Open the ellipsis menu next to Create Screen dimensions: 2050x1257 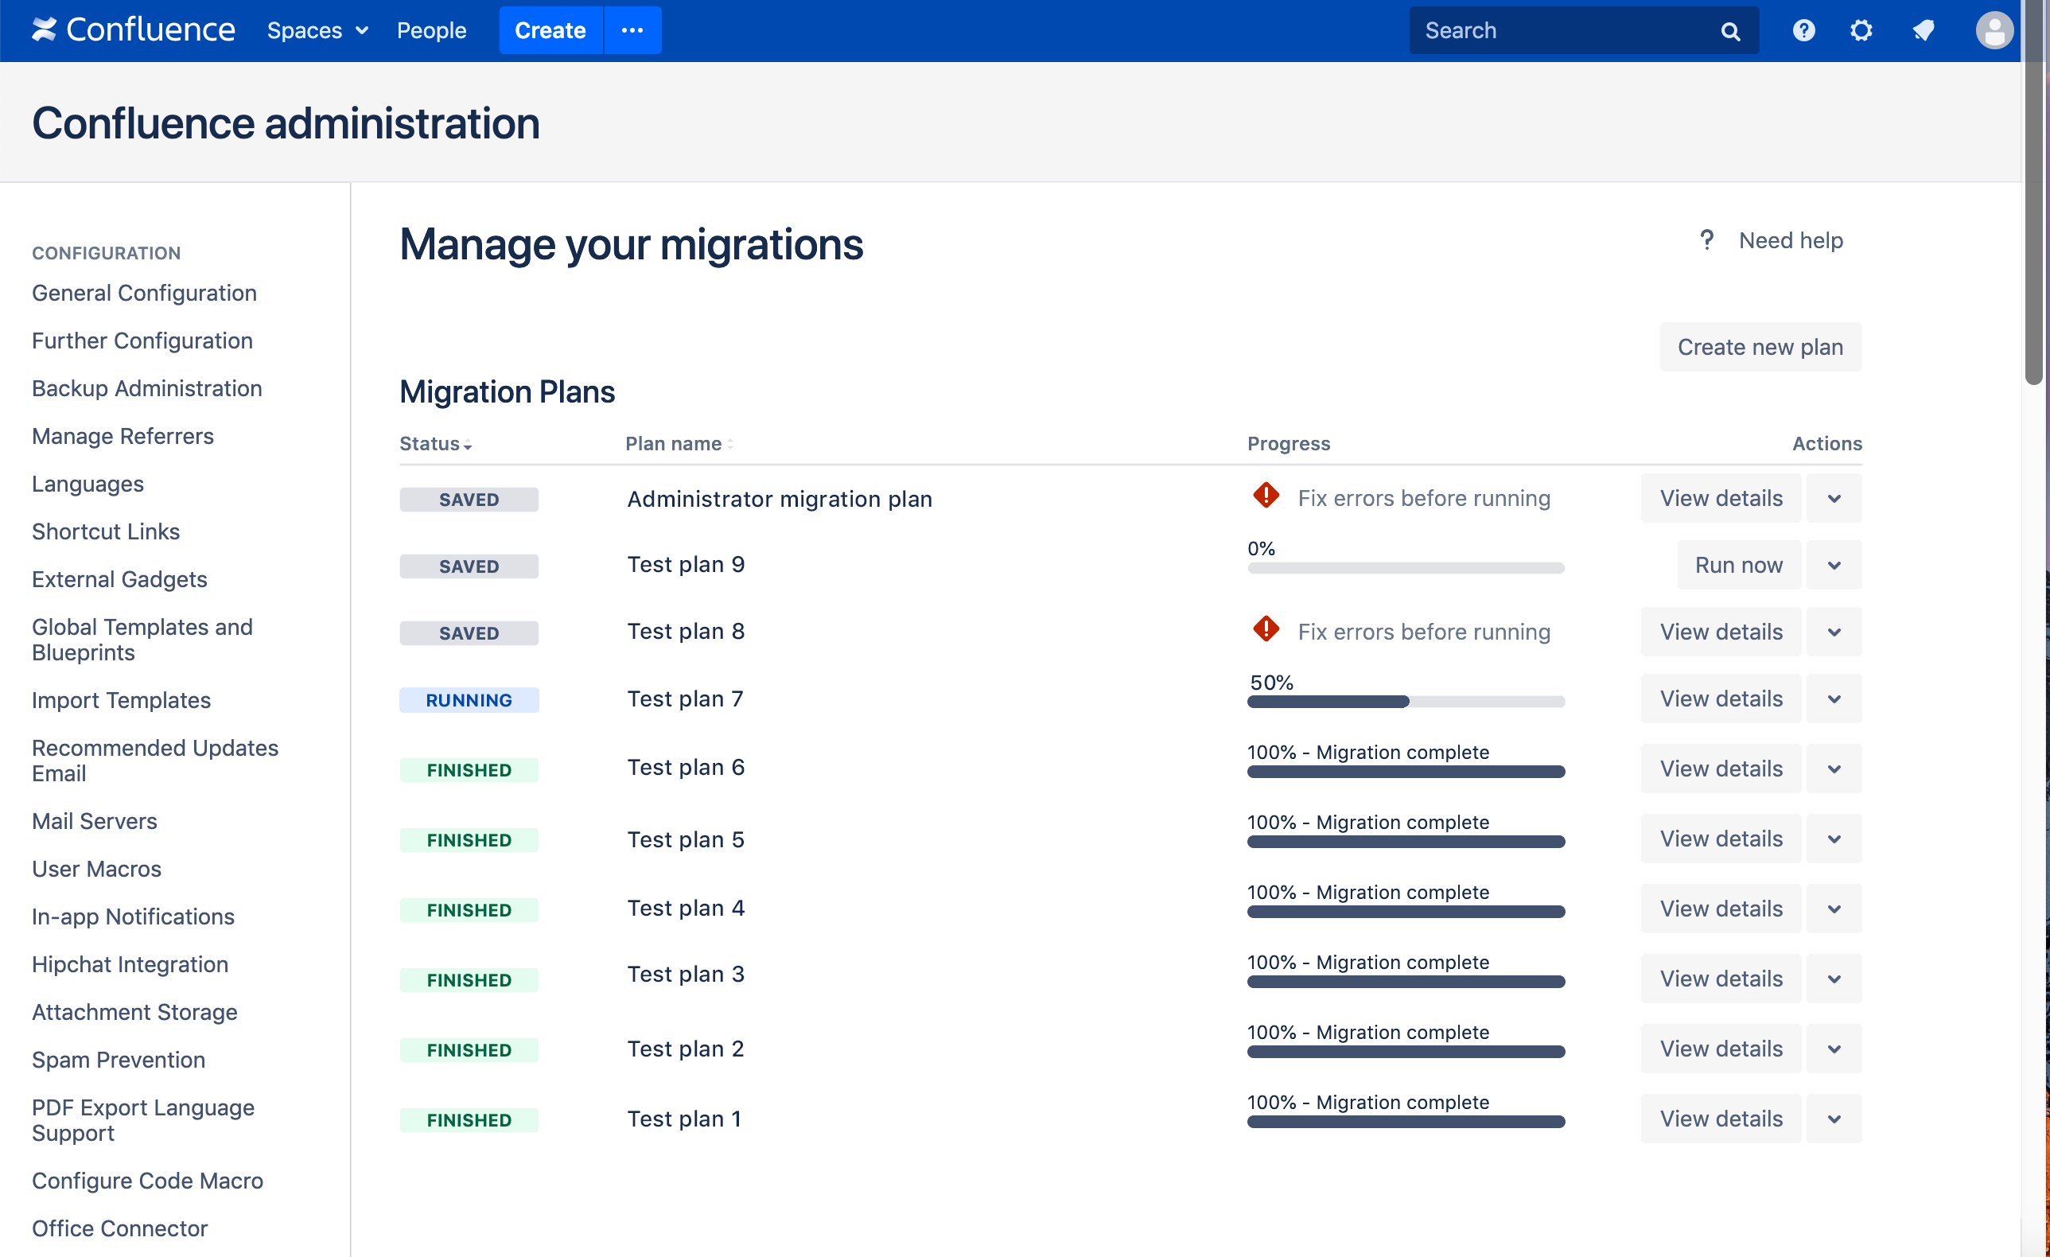(632, 31)
